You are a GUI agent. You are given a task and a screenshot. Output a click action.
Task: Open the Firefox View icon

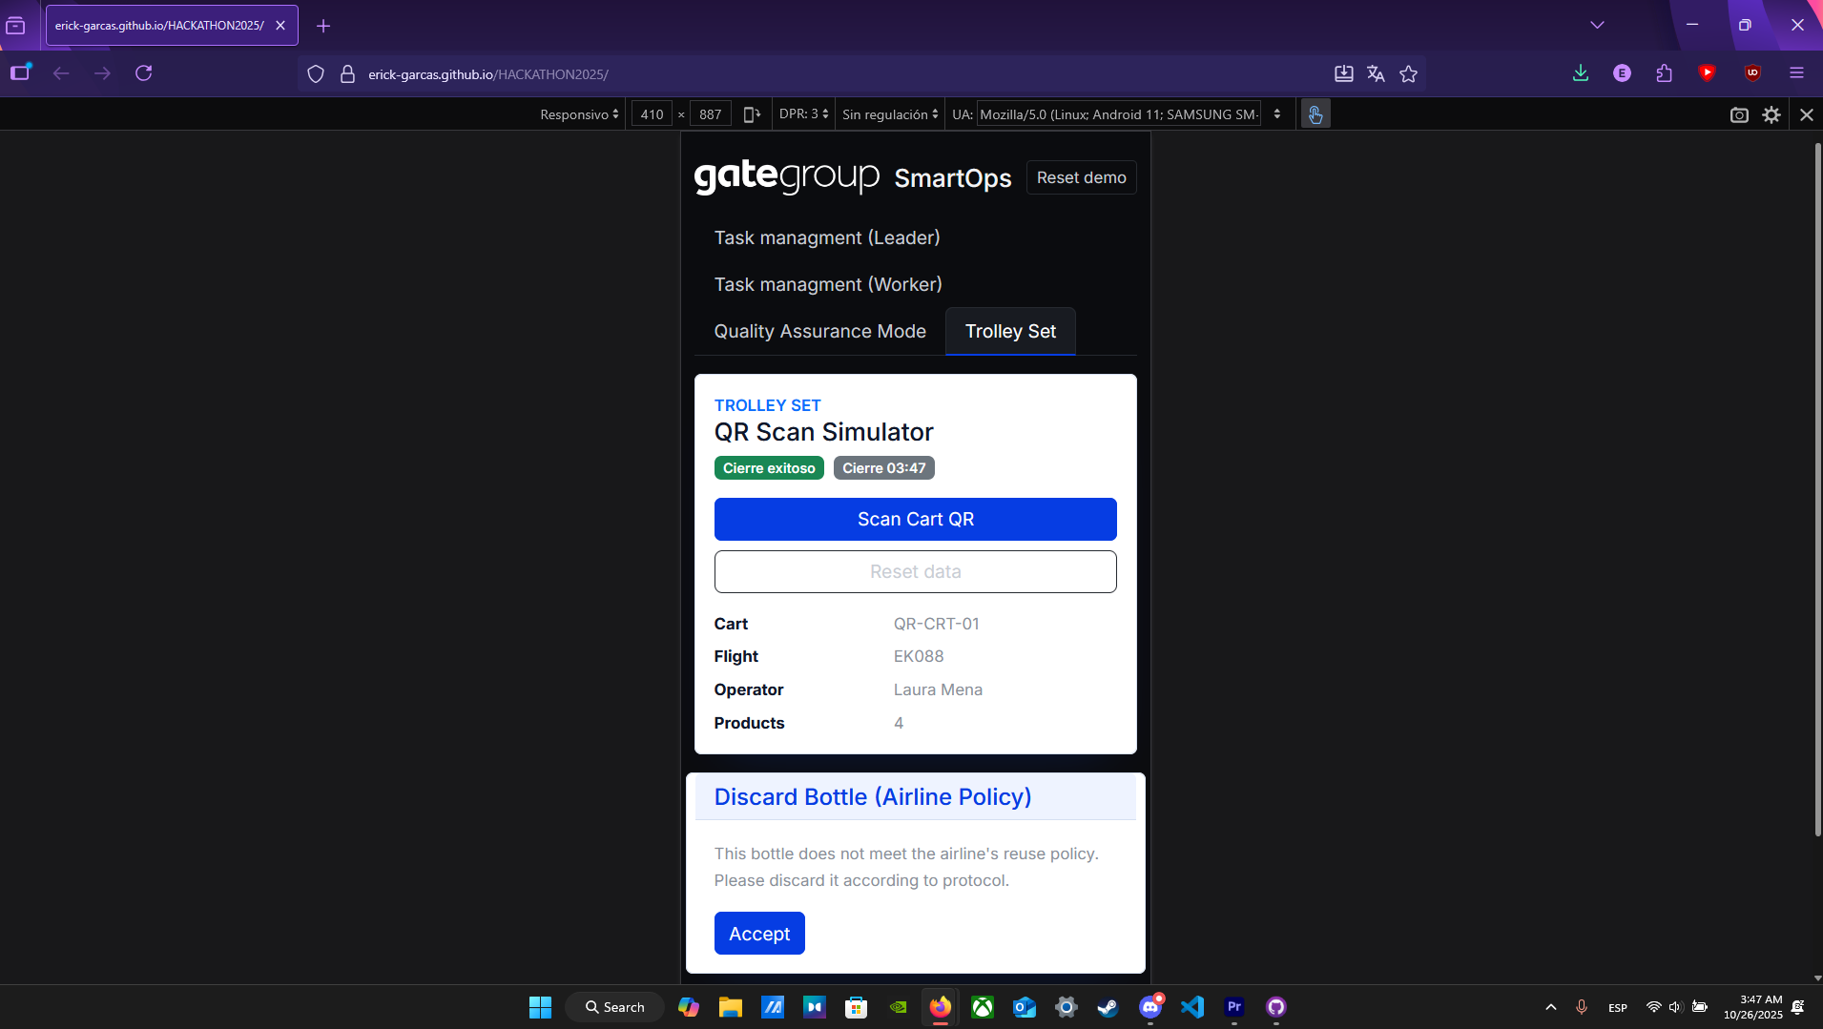pyautogui.click(x=15, y=26)
